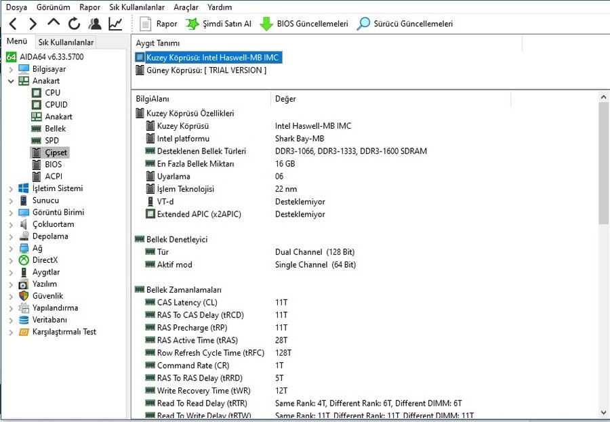Image resolution: width=610 pixels, height=422 pixels.
Task: Click the Bilgisayar monitor icon
Action: [24, 69]
